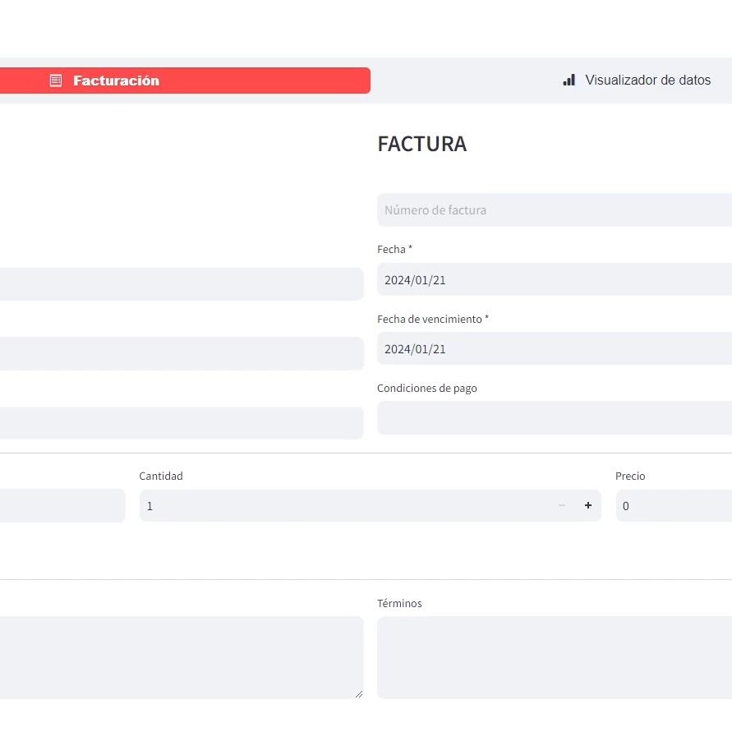732x732 pixels.
Task: Focus the Precio field
Action: tap(674, 505)
